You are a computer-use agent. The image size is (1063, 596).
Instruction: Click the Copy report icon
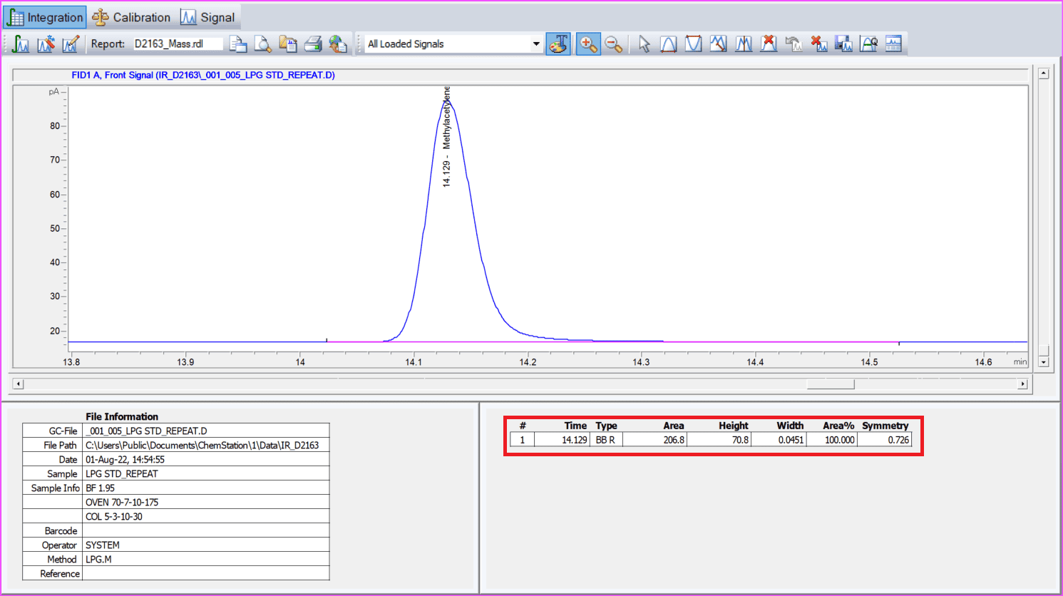point(288,43)
